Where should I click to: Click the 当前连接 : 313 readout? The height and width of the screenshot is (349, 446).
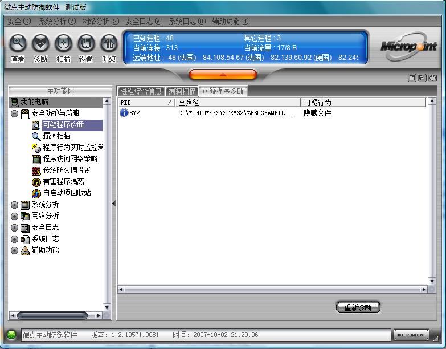(156, 48)
